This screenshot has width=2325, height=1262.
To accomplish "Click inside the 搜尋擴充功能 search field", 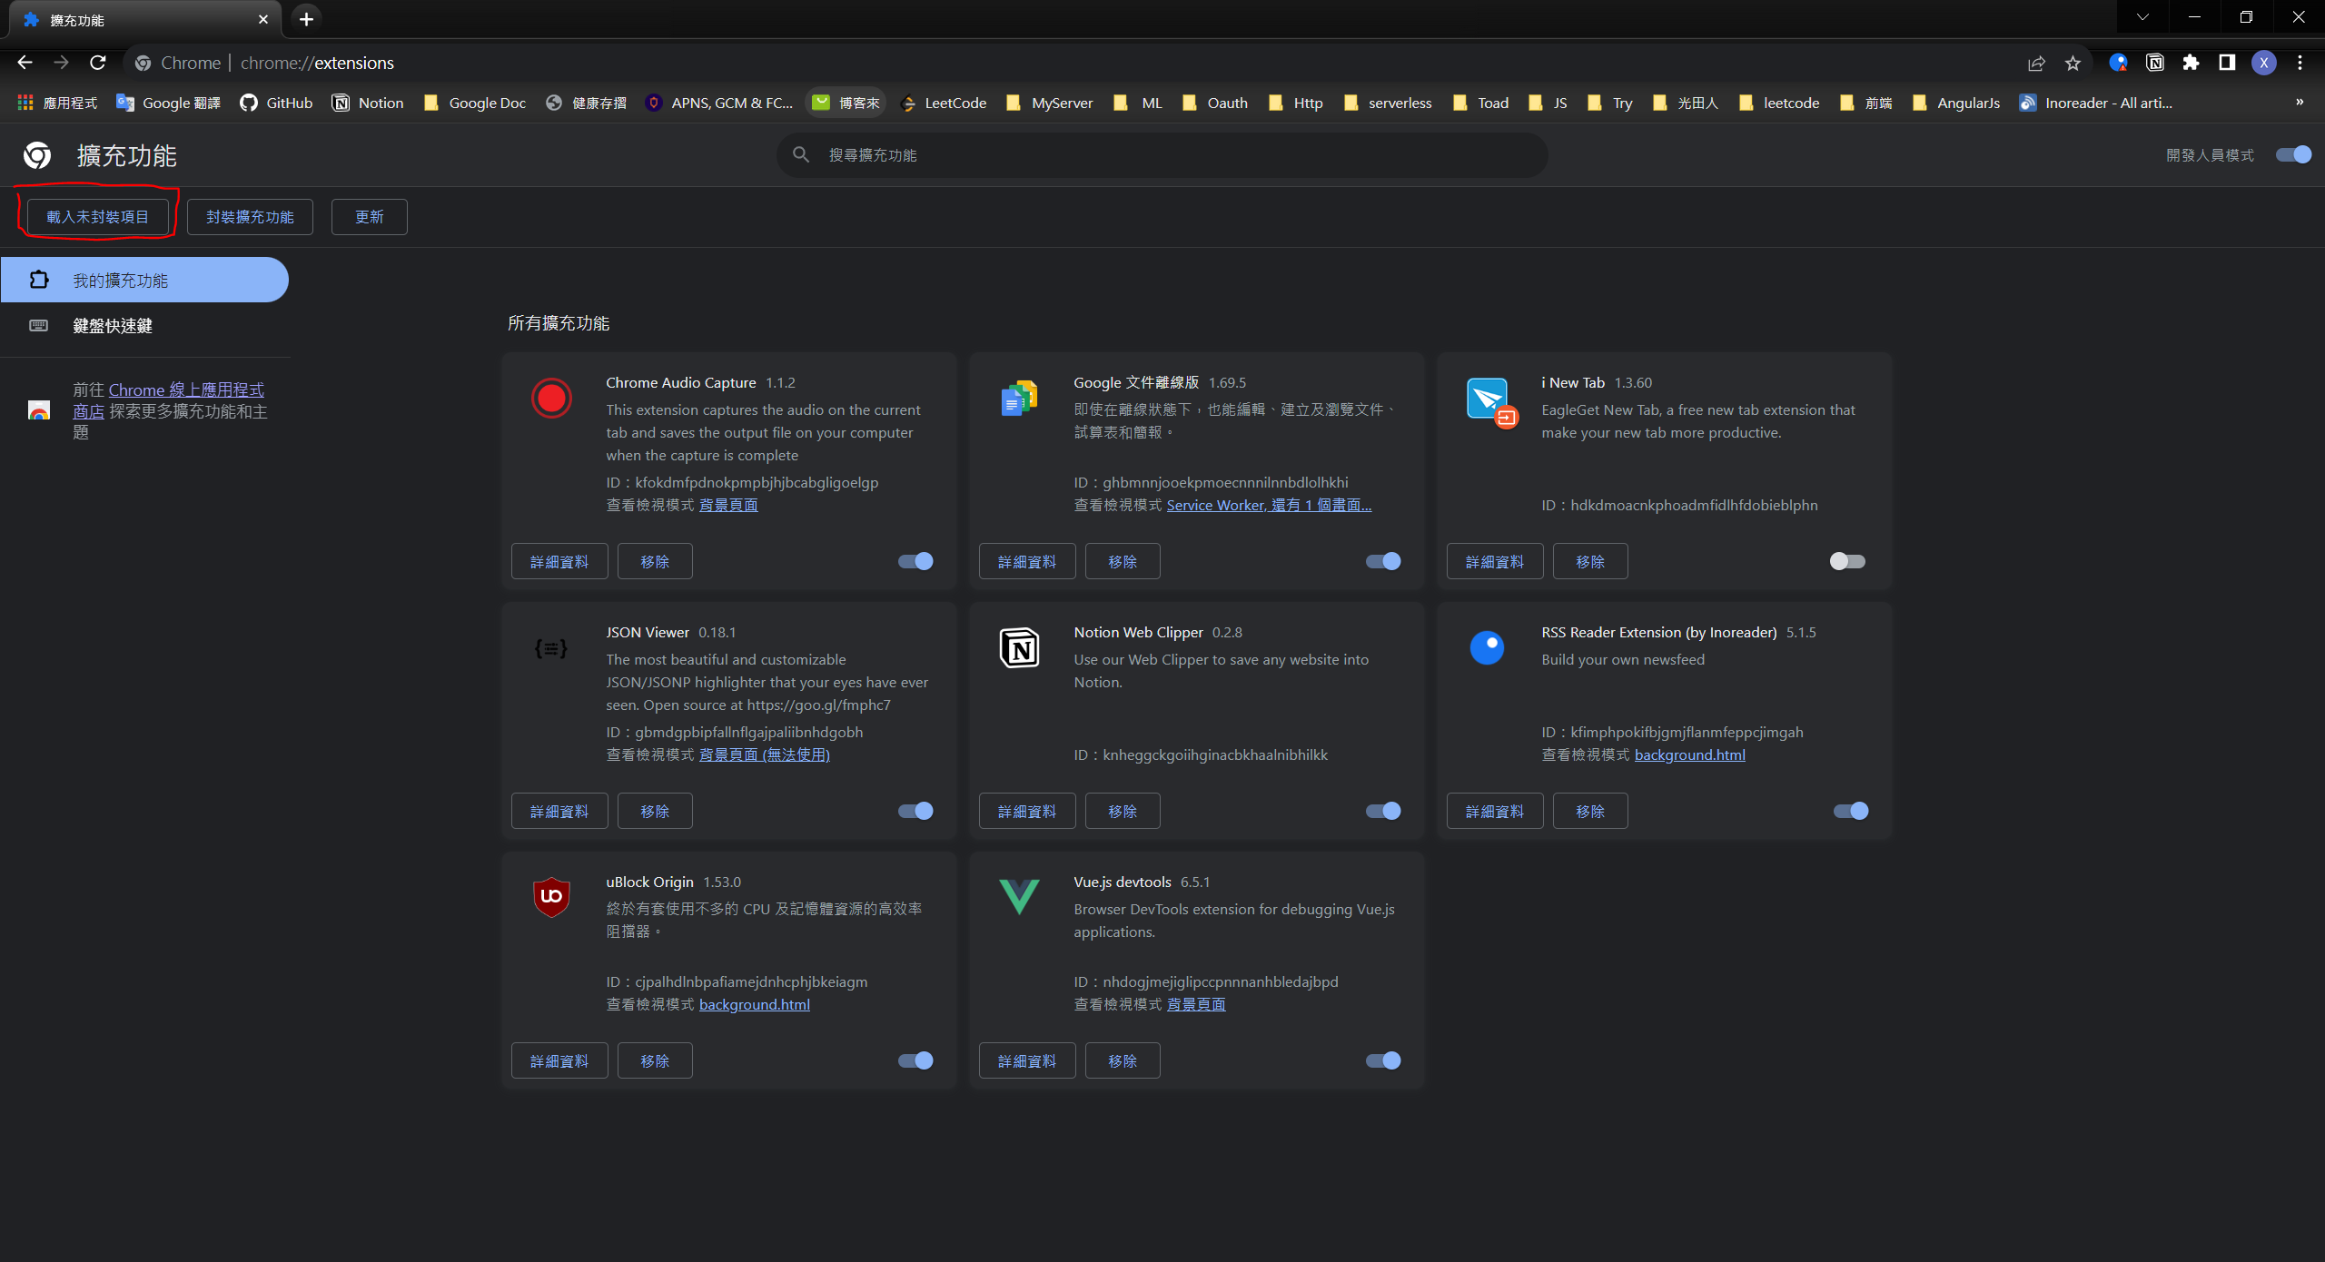I will pyautogui.click(x=1162, y=155).
